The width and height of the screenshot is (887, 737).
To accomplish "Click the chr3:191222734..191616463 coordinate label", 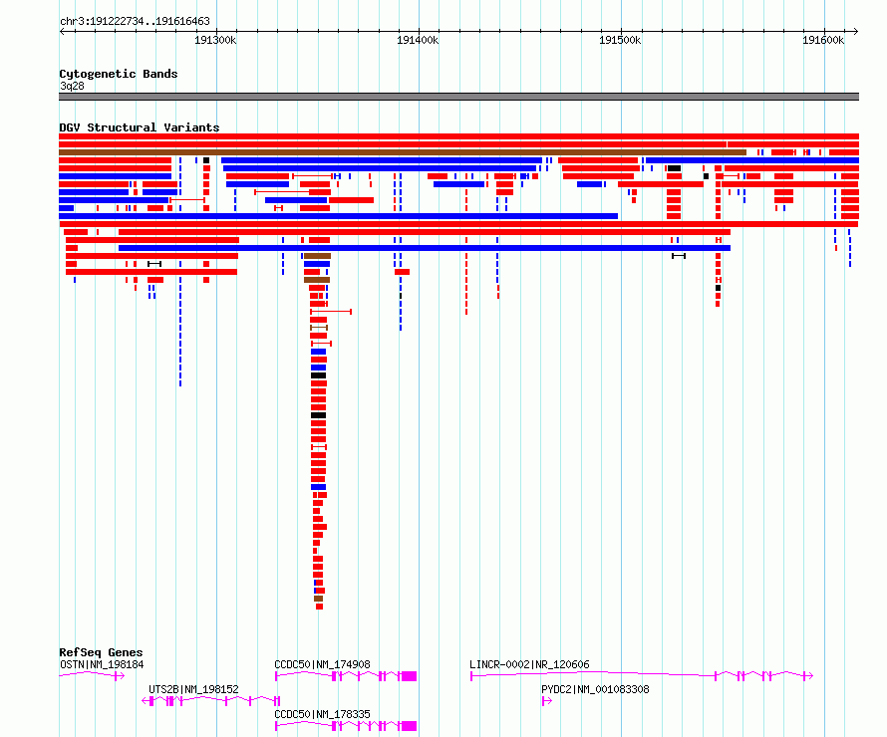I will [x=135, y=21].
